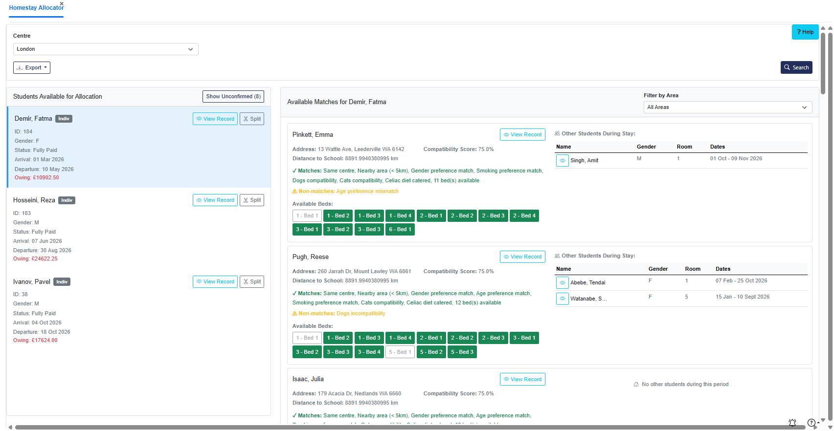Click the Search button
834x431 pixels.
796,67
